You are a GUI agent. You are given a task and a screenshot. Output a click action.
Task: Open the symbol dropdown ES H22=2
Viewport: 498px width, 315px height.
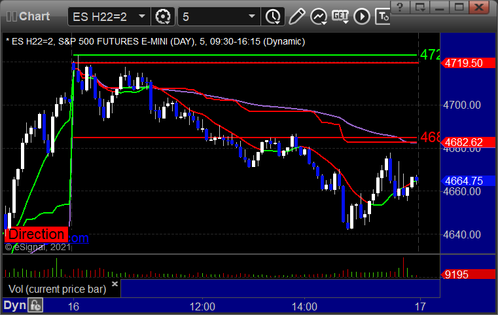109,16
